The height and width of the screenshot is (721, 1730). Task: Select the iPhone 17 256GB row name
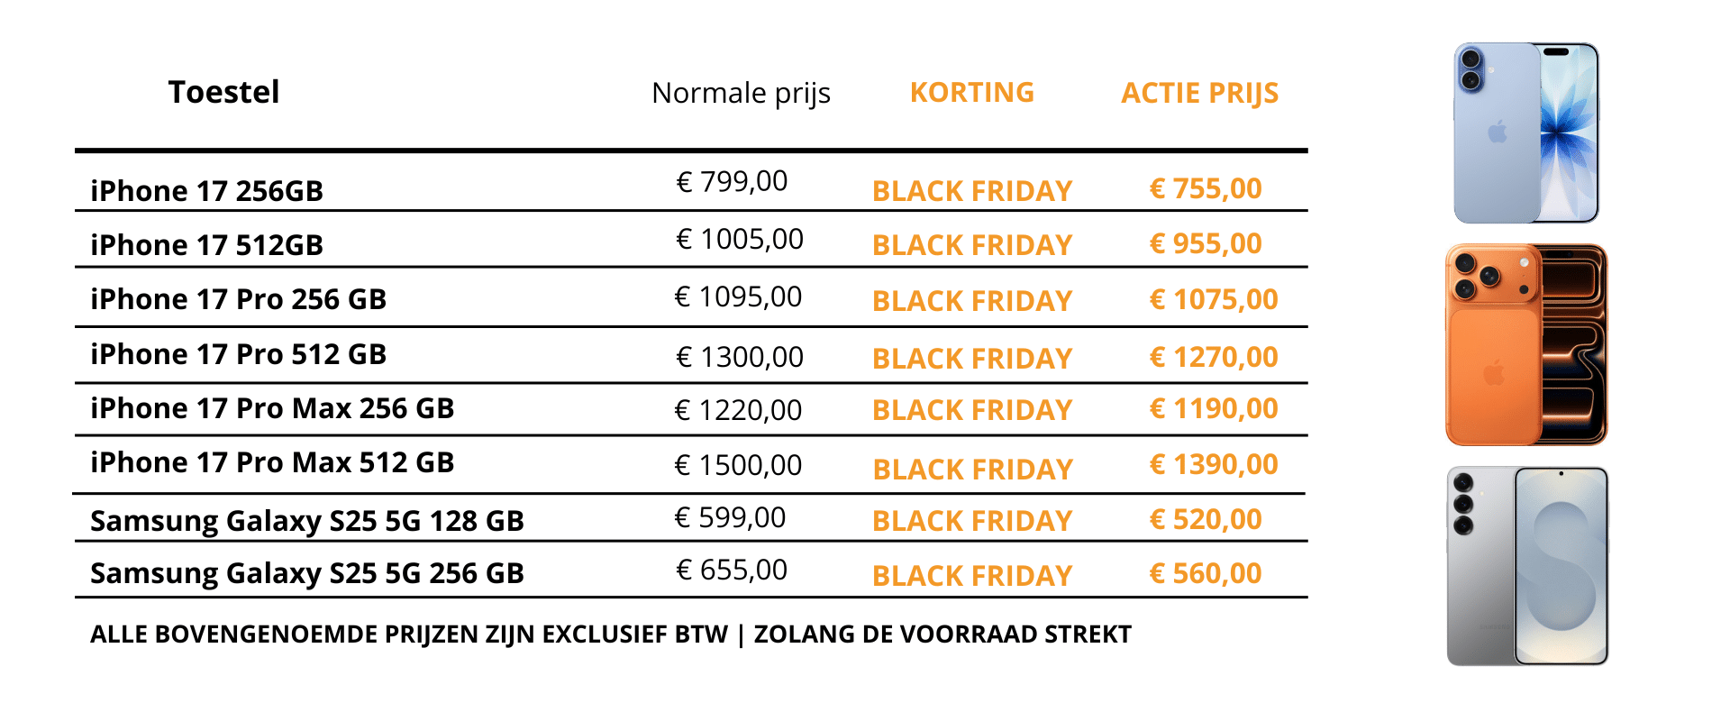click(x=206, y=191)
